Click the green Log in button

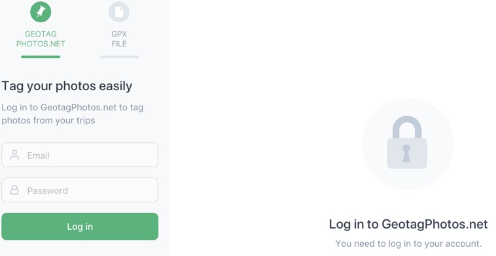[x=80, y=227]
